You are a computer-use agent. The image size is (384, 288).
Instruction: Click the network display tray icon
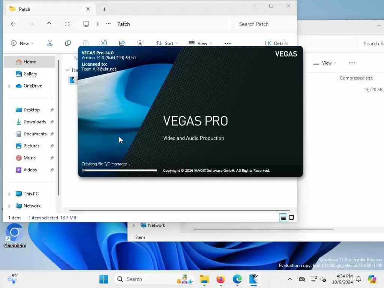click(313, 279)
